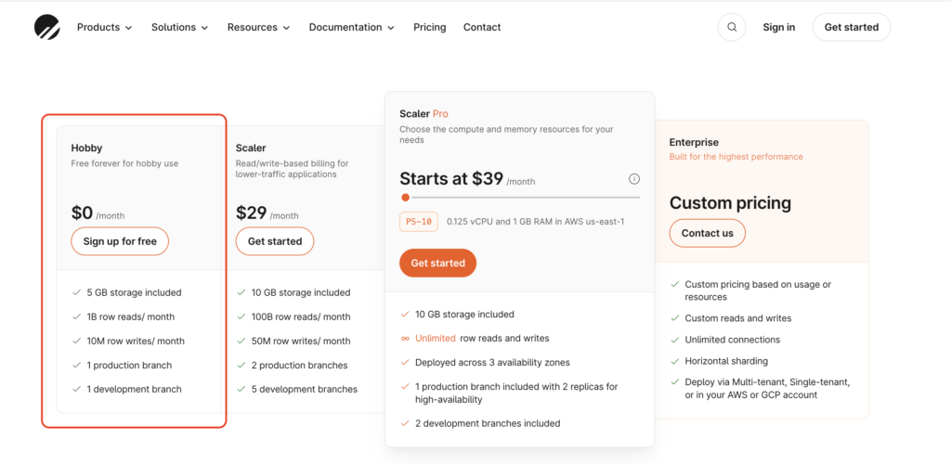951x464 pixels.
Task: Click checkmark next to Horizontal sharding
Action: pos(674,361)
